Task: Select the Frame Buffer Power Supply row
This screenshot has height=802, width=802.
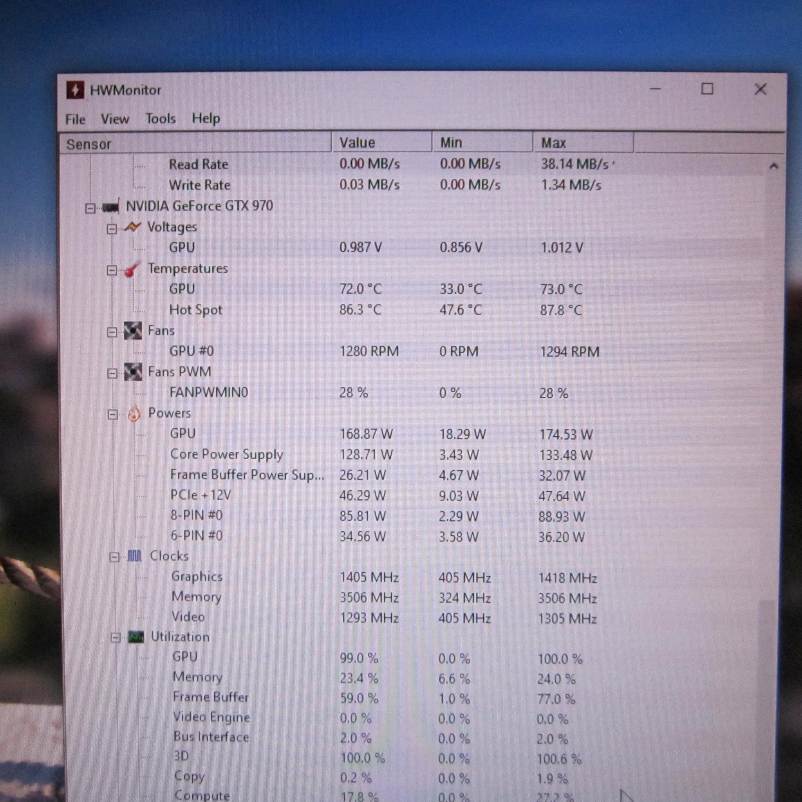Action: [x=413, y=475]
